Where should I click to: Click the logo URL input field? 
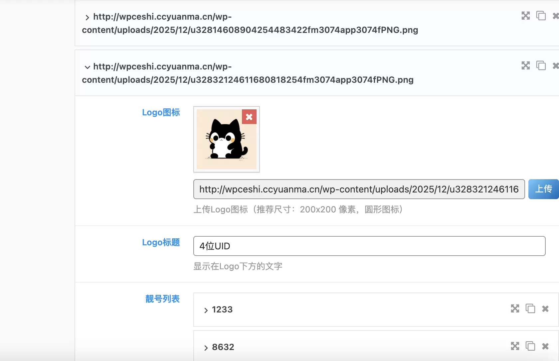pos(359,189)
